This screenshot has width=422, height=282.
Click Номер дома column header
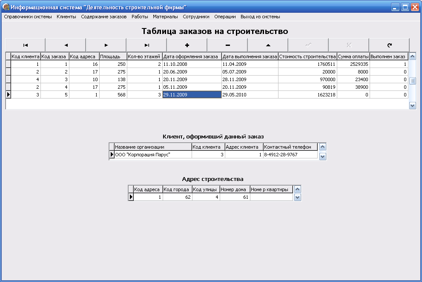[235, 189]
